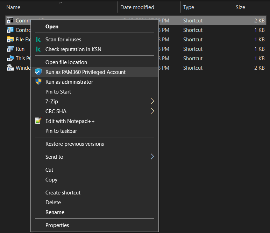The width and height of the screenshot is (270, 233).
Task: Click Delete in the context menu
Action: click(53, 203)
